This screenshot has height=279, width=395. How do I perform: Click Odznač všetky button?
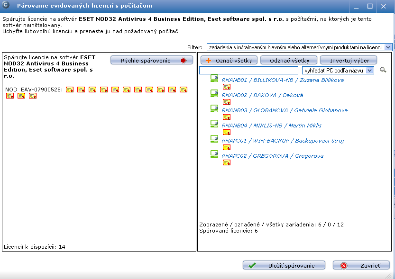pyautogui.click(x=289, y=60)
